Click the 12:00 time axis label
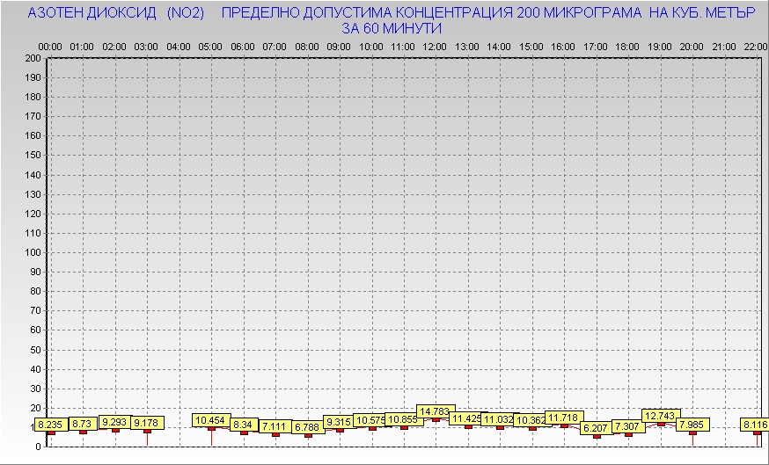 pyautogui.click(x=435, y=46)
